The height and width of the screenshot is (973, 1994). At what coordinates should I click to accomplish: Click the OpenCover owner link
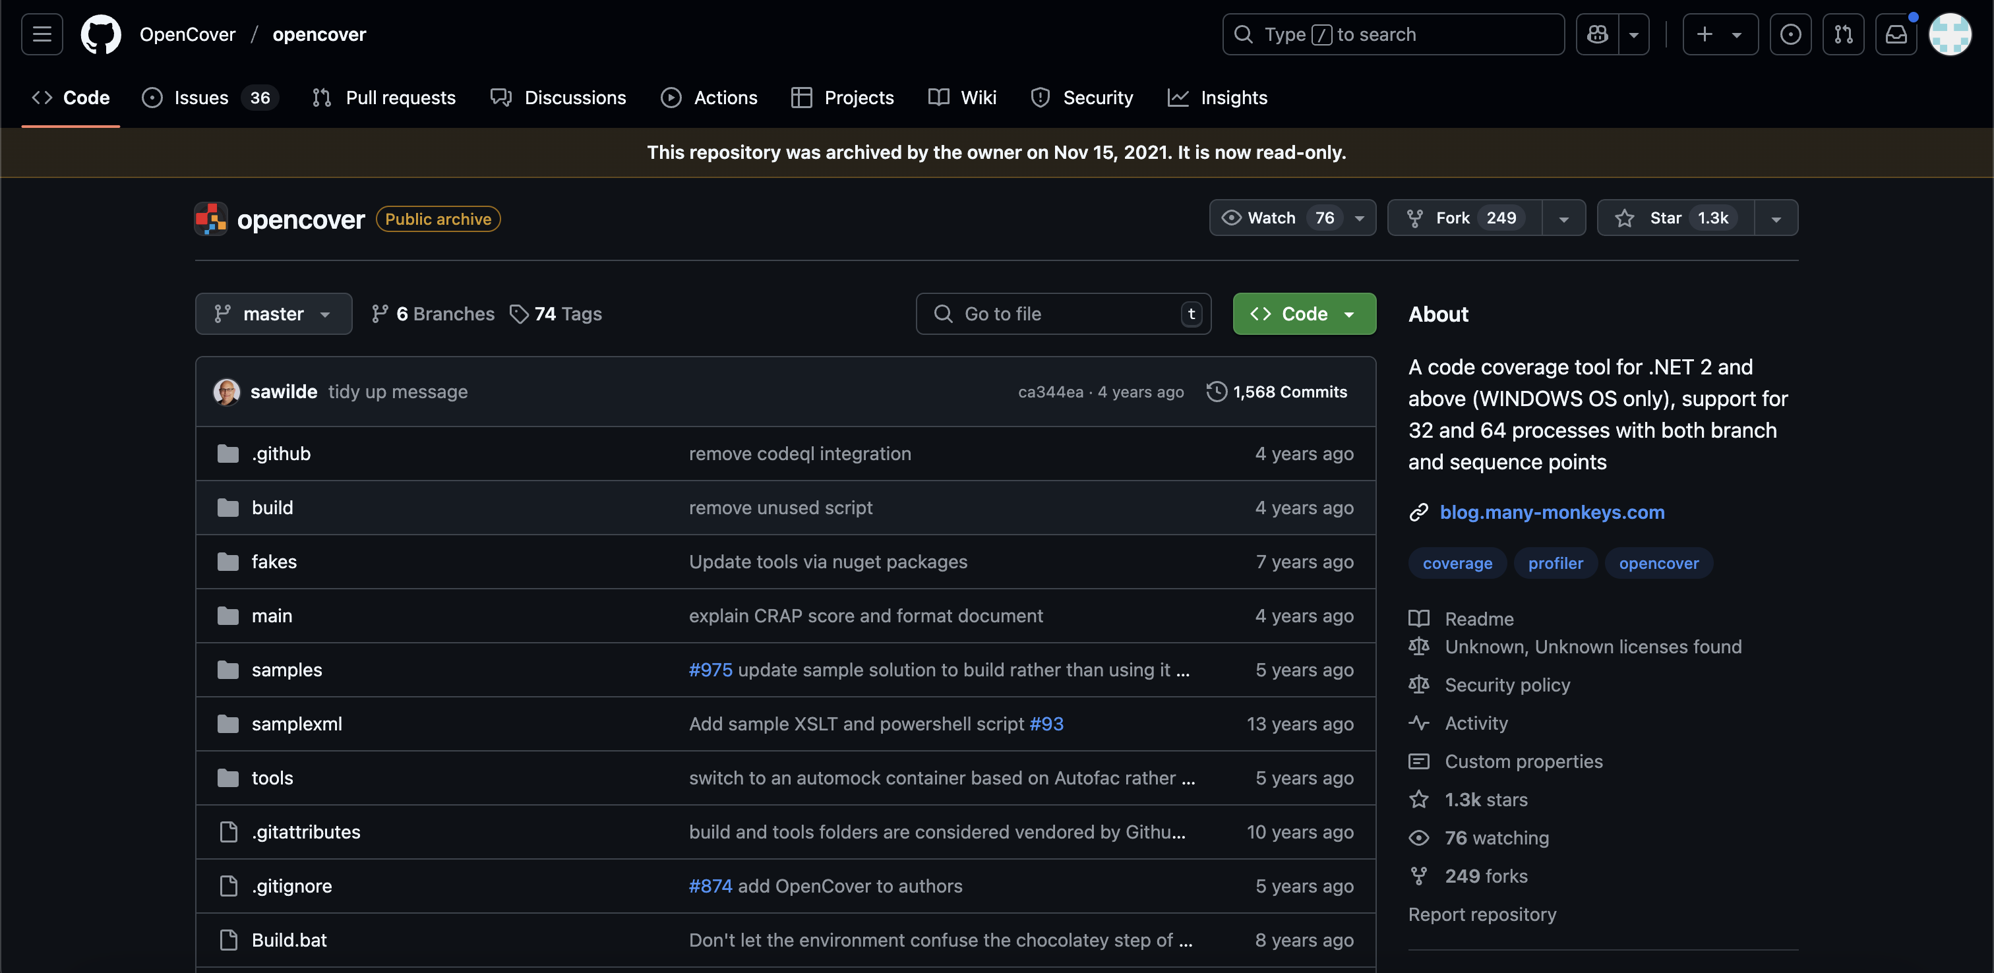[x=187, y=34]
